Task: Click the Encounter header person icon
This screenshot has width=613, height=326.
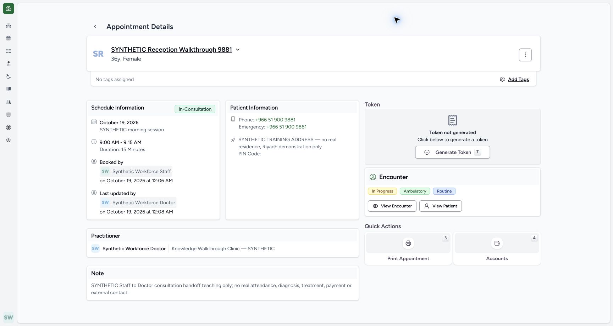Action: [x=373, y=177]
